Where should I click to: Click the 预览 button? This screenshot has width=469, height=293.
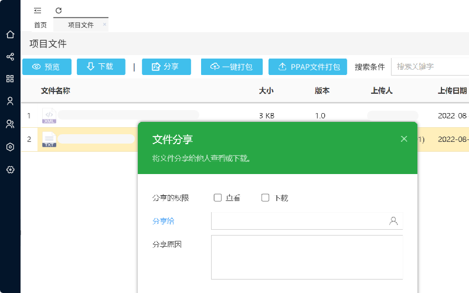(46, 67)
